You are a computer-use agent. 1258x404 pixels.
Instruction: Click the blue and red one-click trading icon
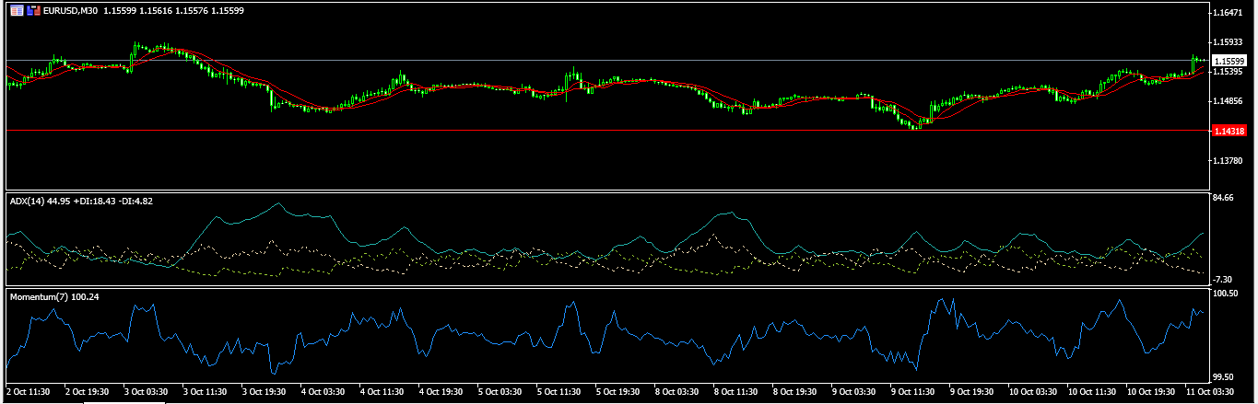click(34, 10)
